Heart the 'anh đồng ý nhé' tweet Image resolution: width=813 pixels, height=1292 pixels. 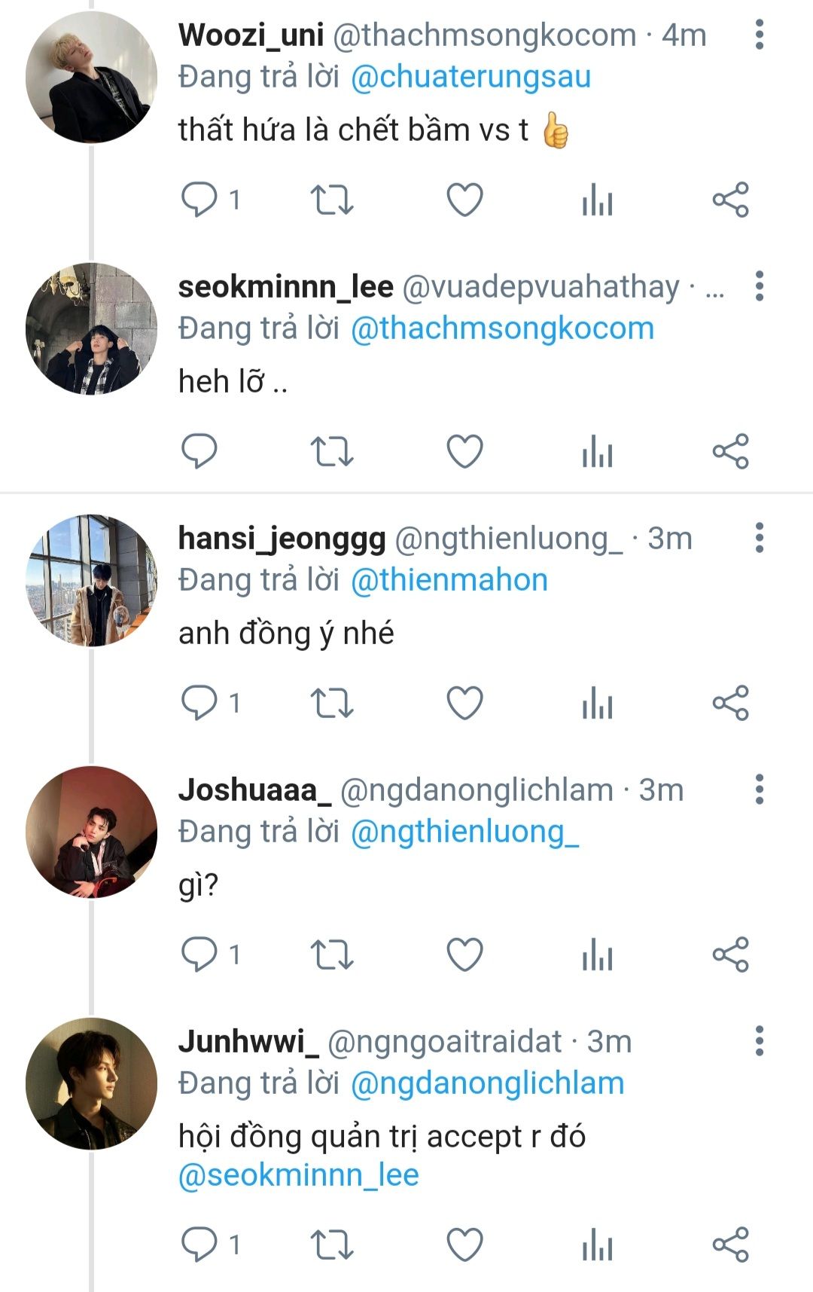point(464,704)
